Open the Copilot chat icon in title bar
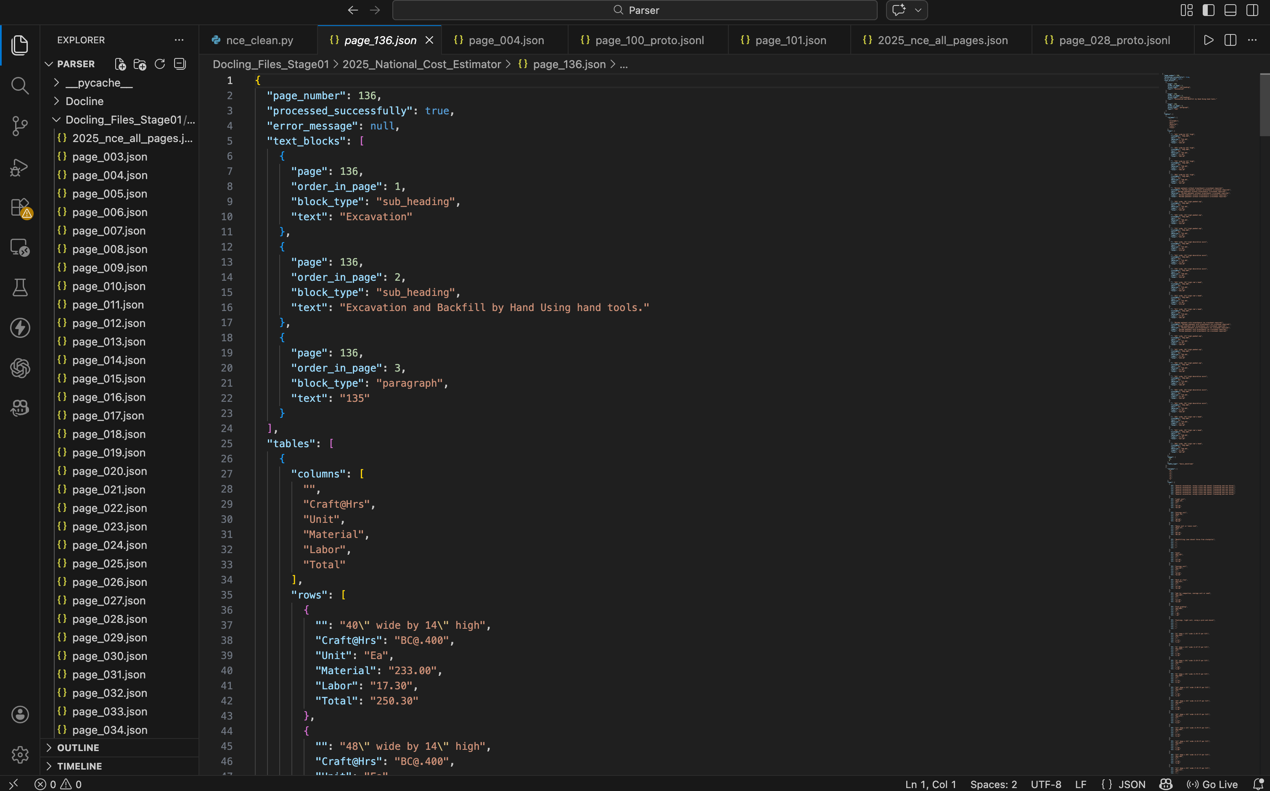 click(x=899, y=10)
